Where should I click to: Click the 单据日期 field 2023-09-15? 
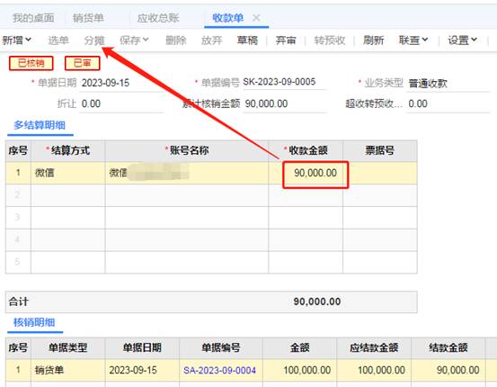120,83
